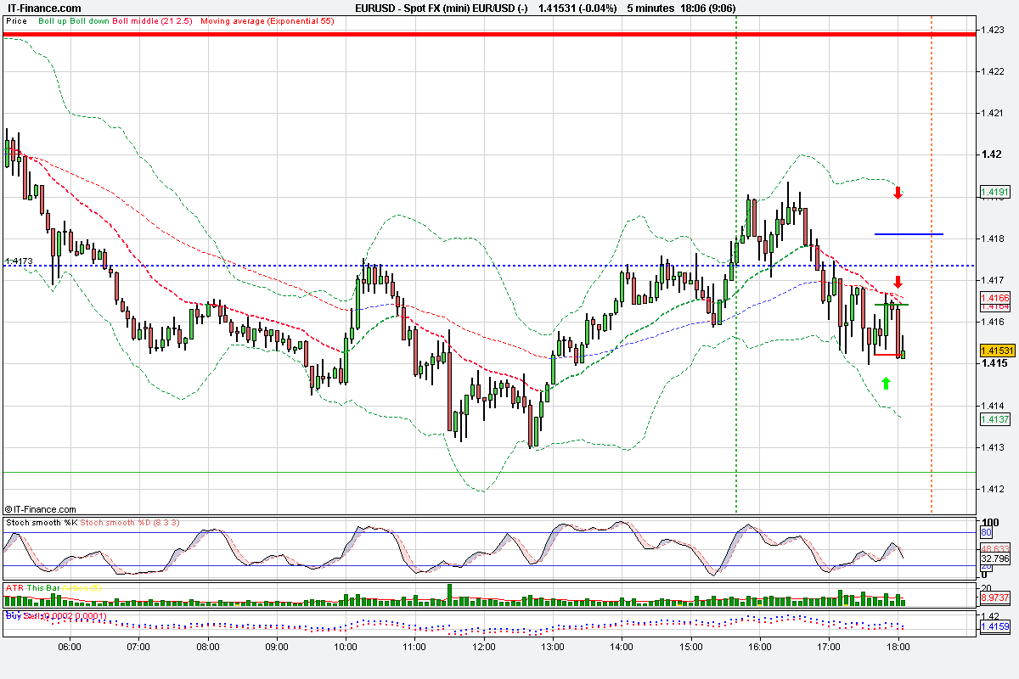
Task: Click the vertical orange dotted time marker
Action: 932,263
